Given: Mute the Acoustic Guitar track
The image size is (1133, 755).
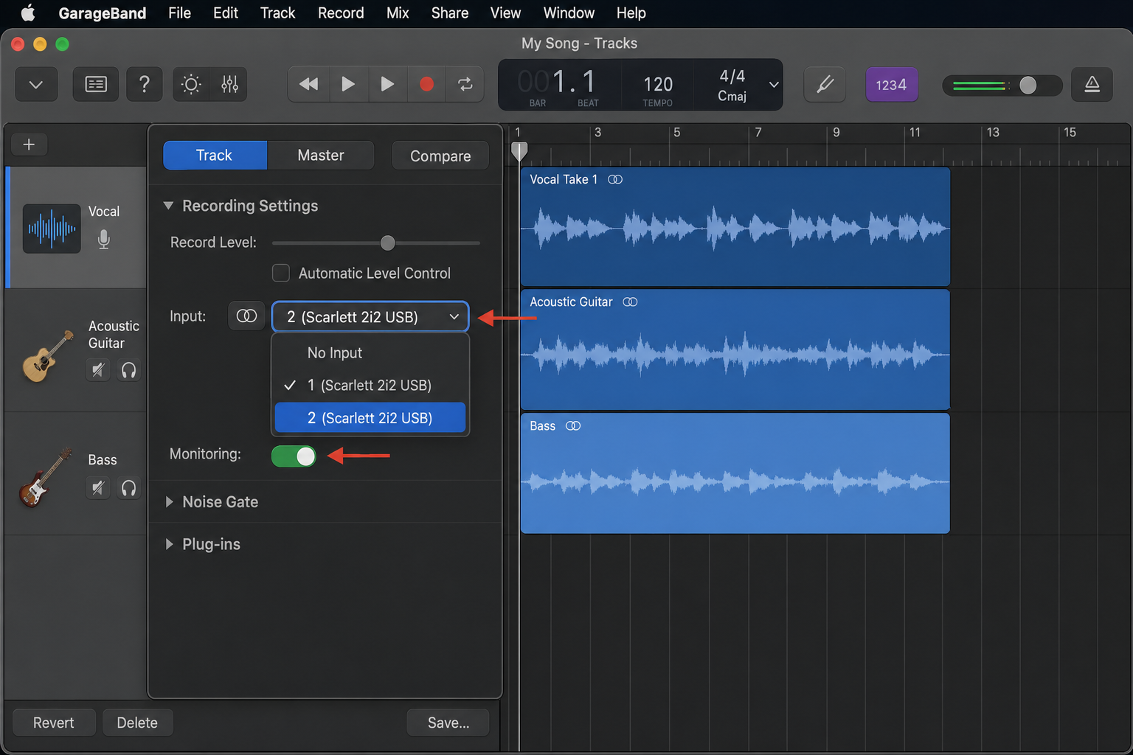Looking at the screenshot, I should point(98,369).
